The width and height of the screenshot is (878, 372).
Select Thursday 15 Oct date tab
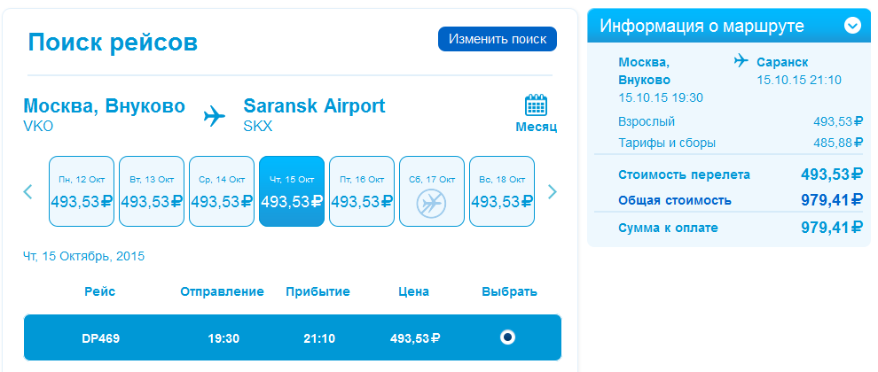[x=291, y=191]
